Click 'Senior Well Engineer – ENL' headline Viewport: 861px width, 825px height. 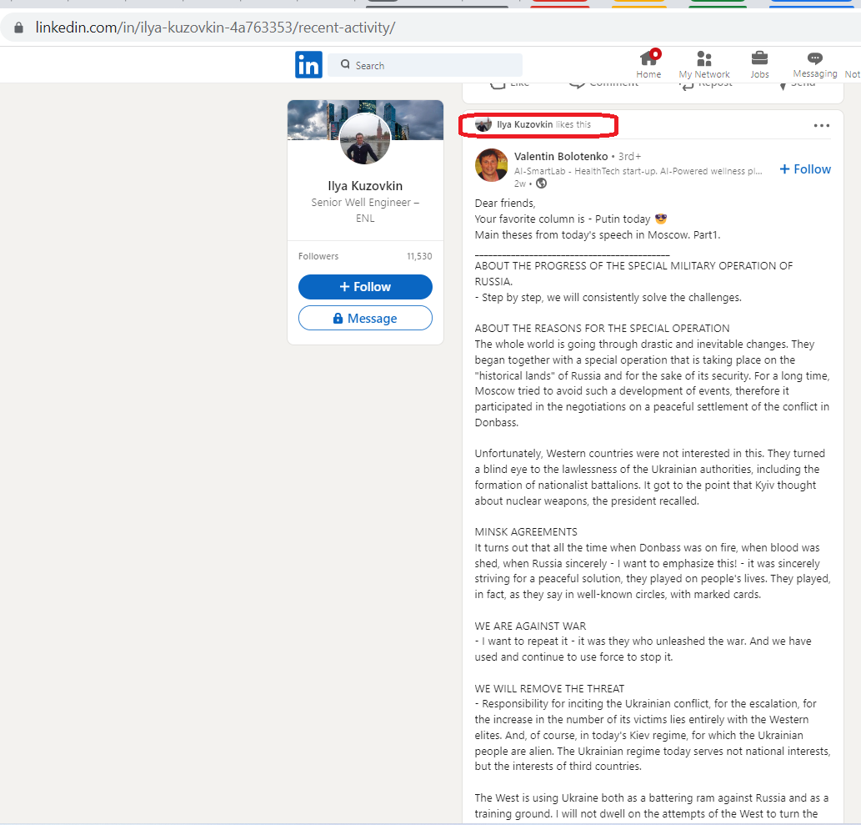tap(365, 210)
